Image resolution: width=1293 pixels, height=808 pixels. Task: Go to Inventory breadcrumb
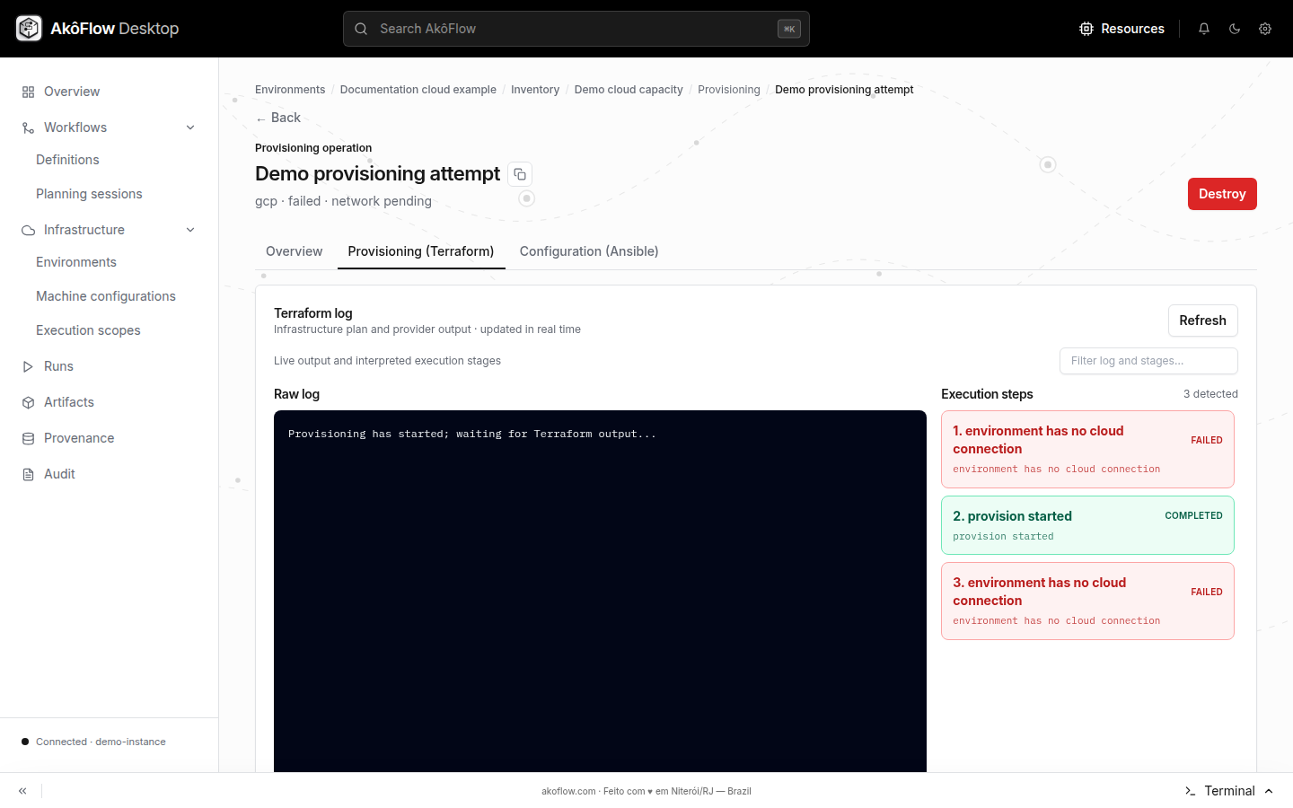tap(535, 90)
